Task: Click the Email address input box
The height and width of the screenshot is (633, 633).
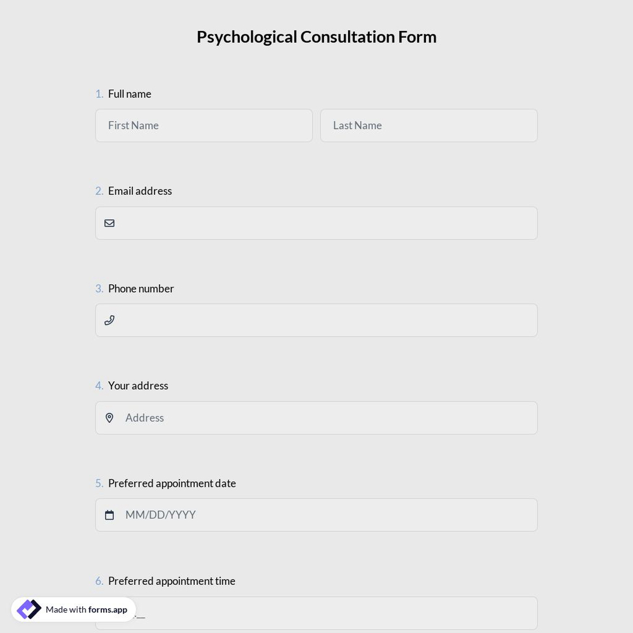Action: click(x=316, y=223)
